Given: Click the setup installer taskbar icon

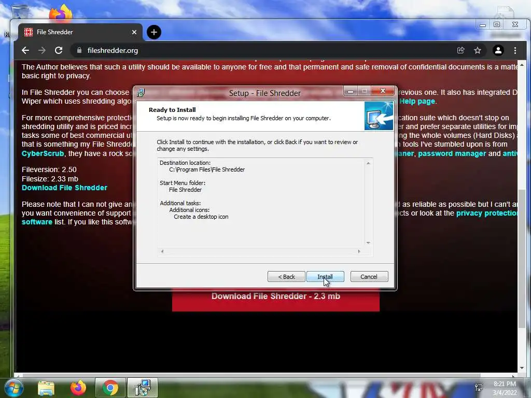Looking at the screenshot, I should [143, 388].
